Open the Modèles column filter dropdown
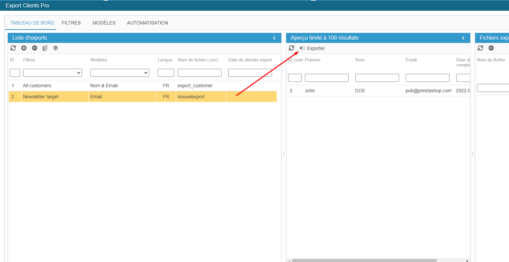 [120, 73]
